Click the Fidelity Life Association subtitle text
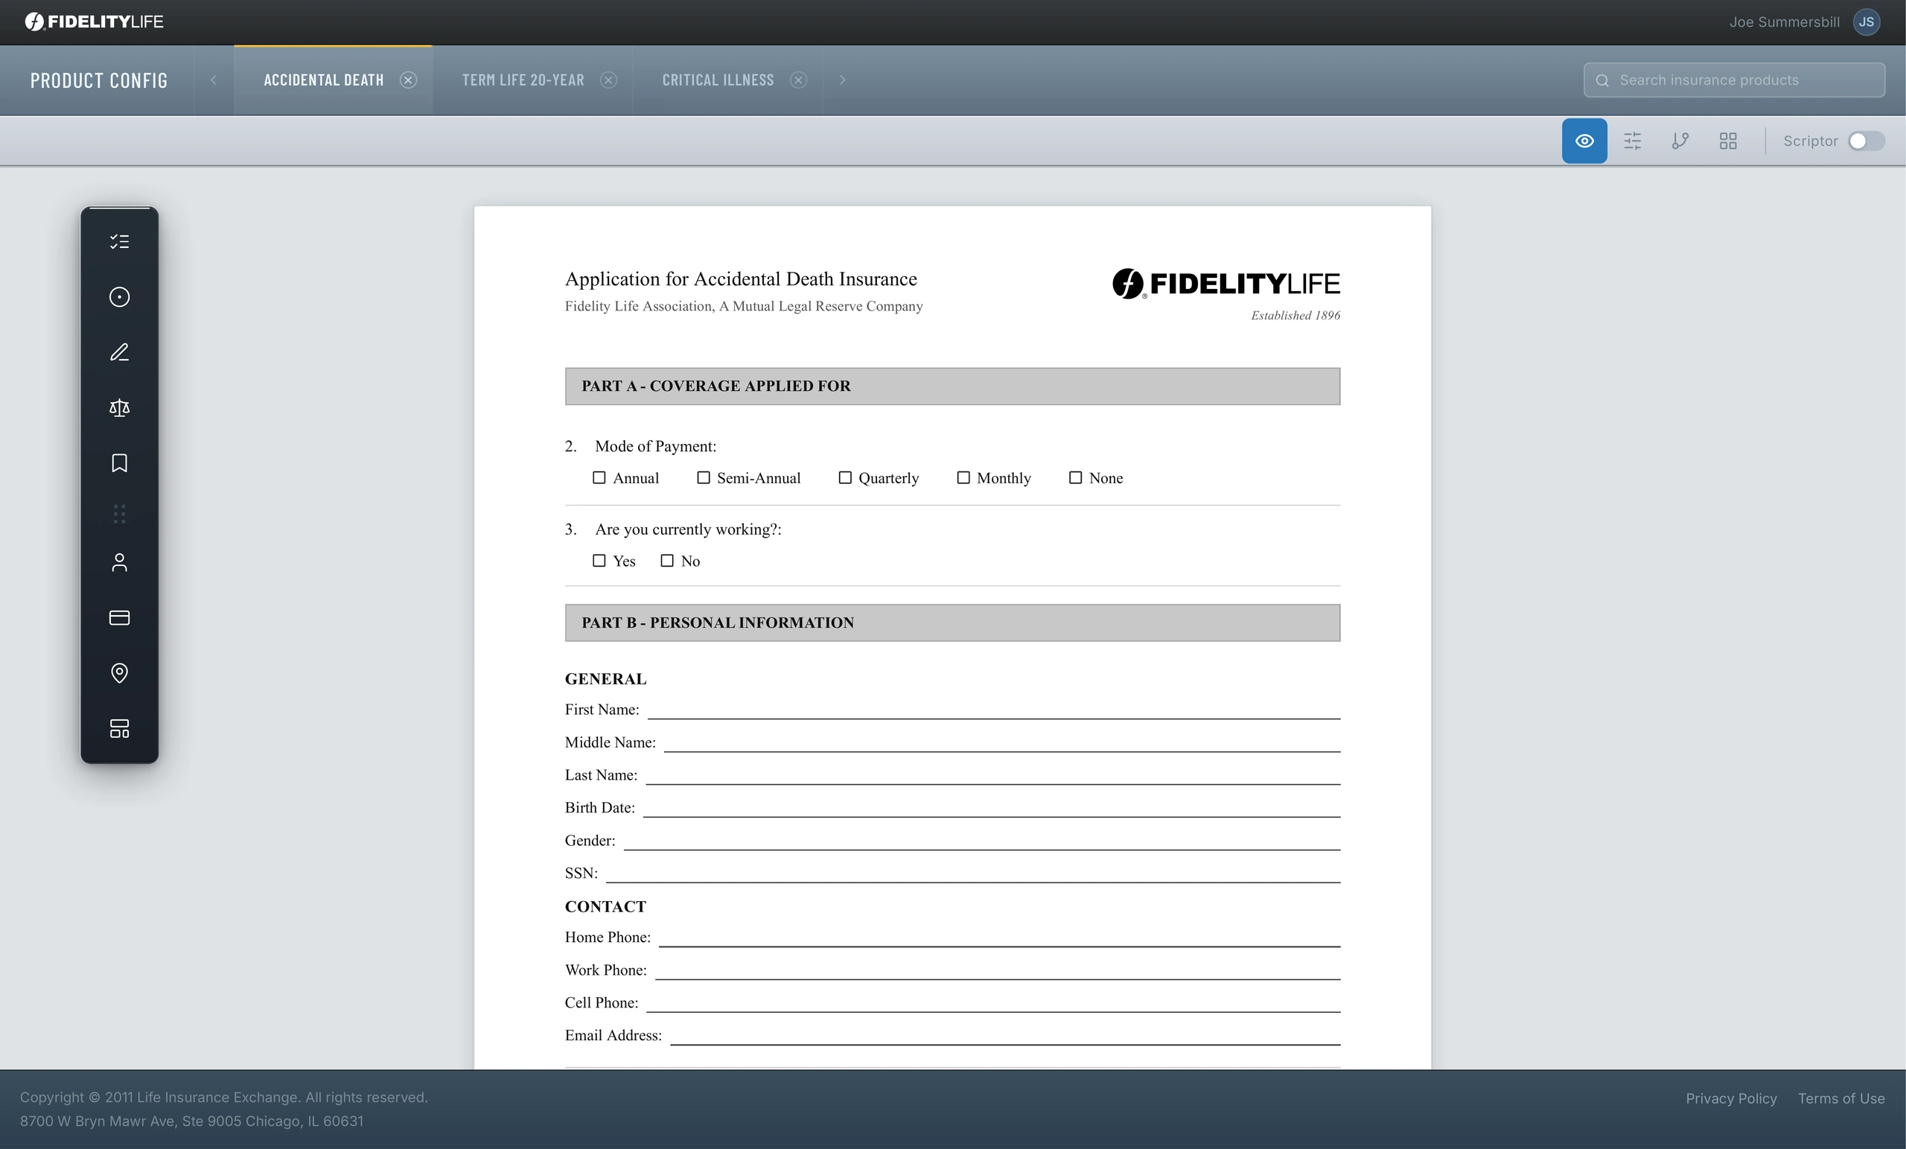This screenshot has height=1149, width=1906. (743, 306)
